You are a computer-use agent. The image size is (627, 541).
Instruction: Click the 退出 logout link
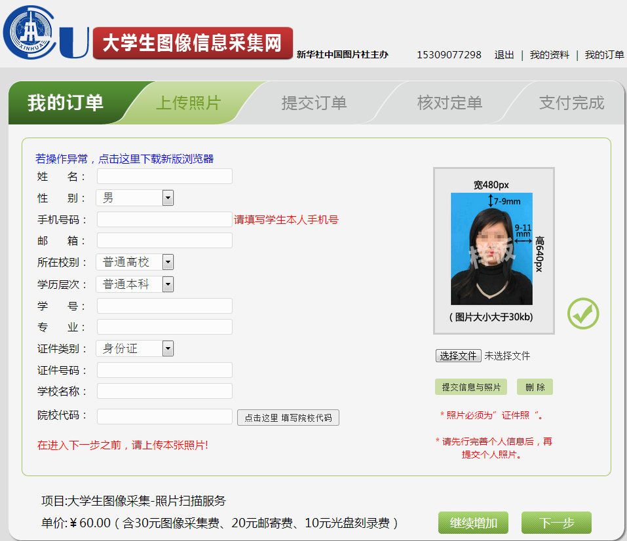504,55
